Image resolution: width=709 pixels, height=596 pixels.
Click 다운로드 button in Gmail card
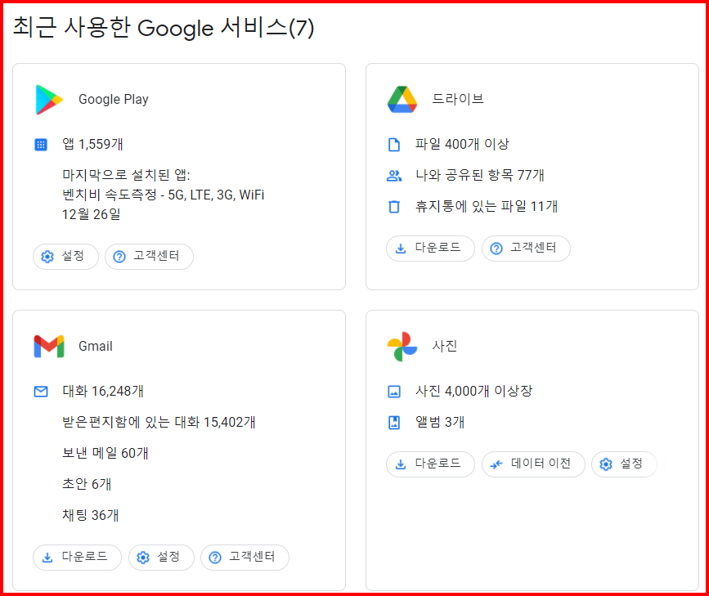[78, 557]
